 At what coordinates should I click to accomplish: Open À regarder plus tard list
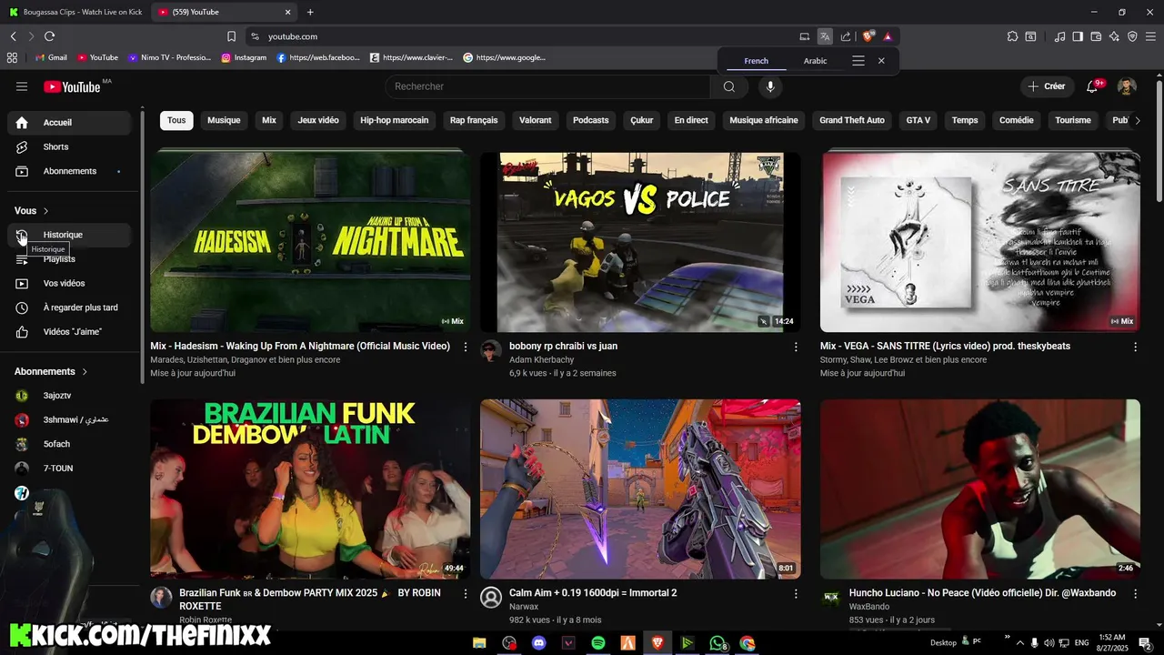coord(69,307)
